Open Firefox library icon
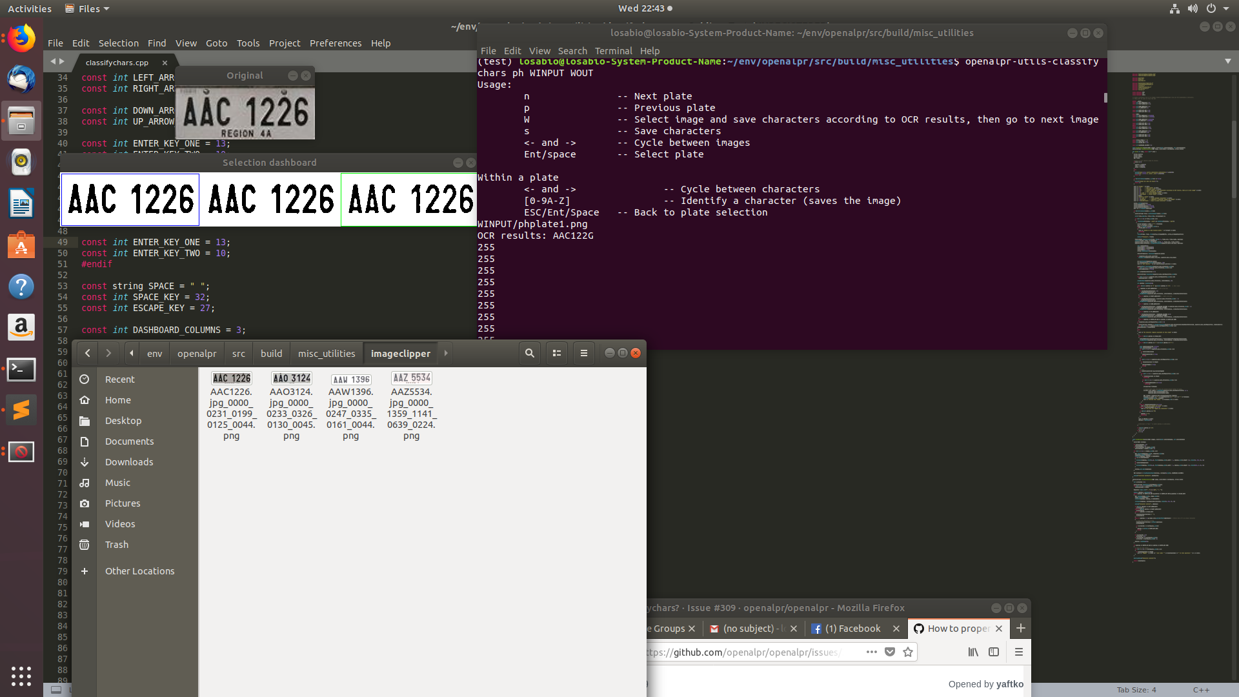This screenshot has width=1239, height=697. pyautogui.click(x=973, y=652)
